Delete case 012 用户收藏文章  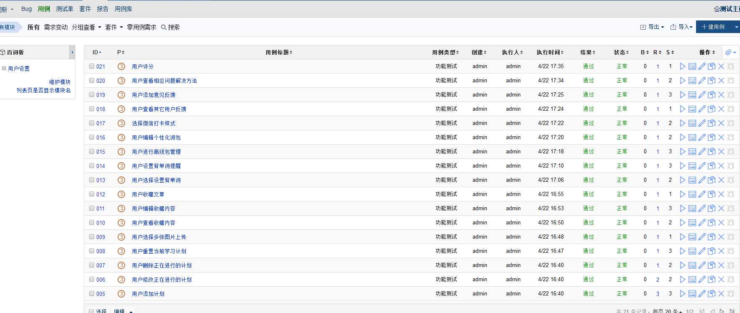[721, 194]
